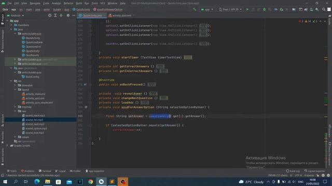Open the TODO tool window
The height and width of the screenshot is (186, 332).
[11, 171]
